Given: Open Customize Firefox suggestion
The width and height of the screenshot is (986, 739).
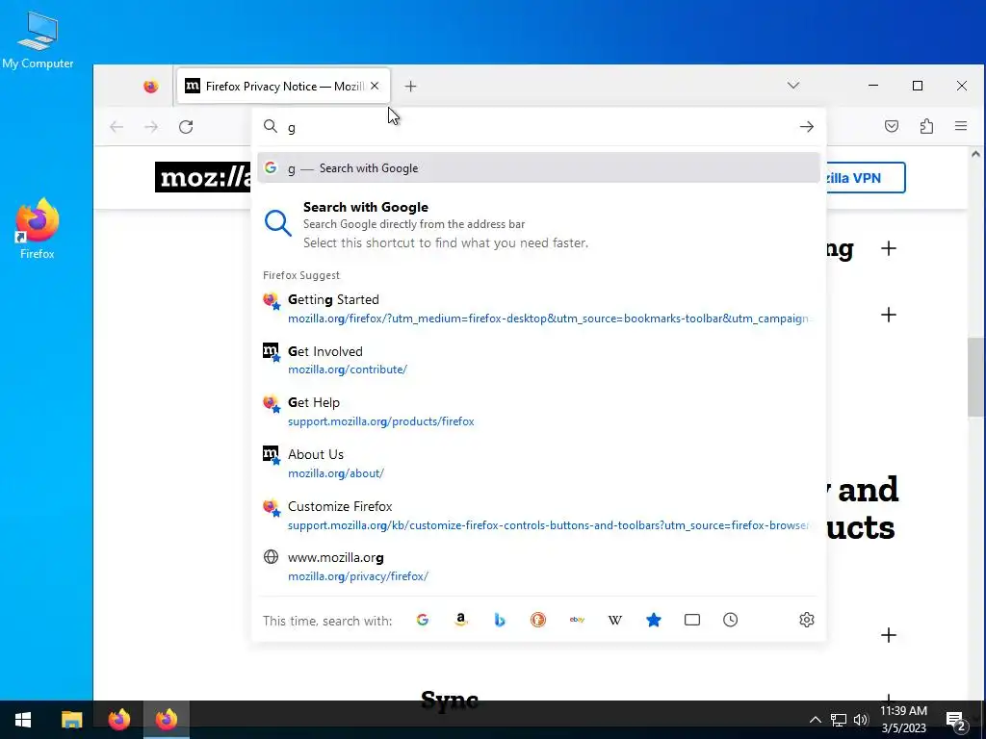Looking at the screenshot, I should pyautogui.click(x=538, y=516).
